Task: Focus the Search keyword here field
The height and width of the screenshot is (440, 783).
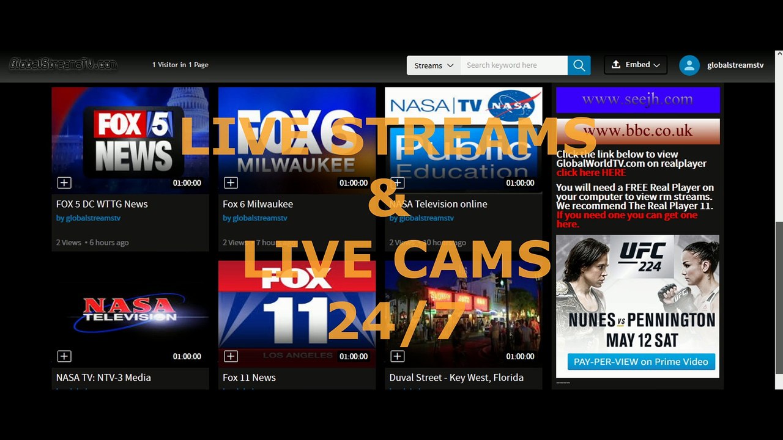Action: [514, 65]
